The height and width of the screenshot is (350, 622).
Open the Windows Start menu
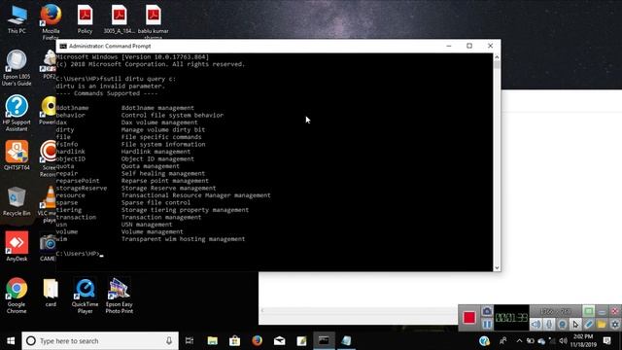pos(11,341)
